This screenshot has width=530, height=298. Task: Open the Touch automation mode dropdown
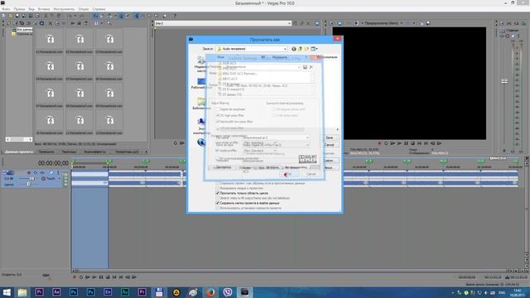60,179
